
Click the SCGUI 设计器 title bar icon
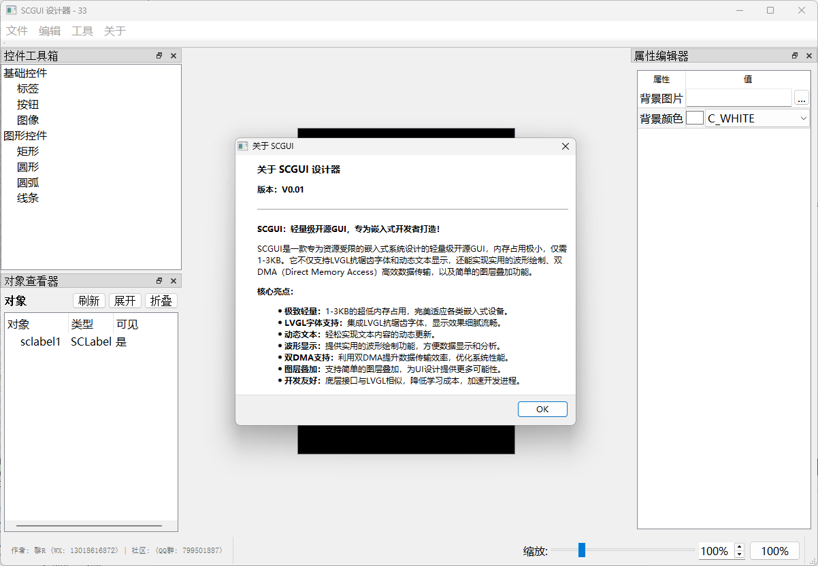[x=11, y=10]
